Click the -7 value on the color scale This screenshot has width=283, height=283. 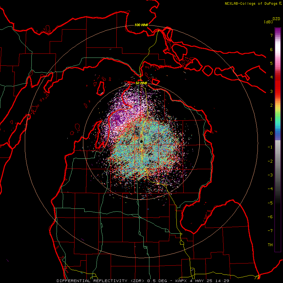tap(270, 231)
